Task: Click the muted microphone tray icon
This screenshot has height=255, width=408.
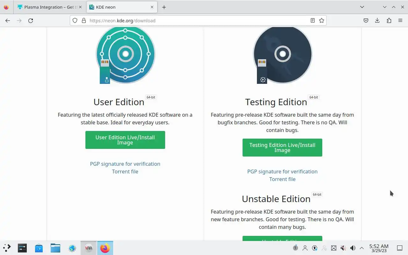Action: pyautogui.click(x=343, y=248)
